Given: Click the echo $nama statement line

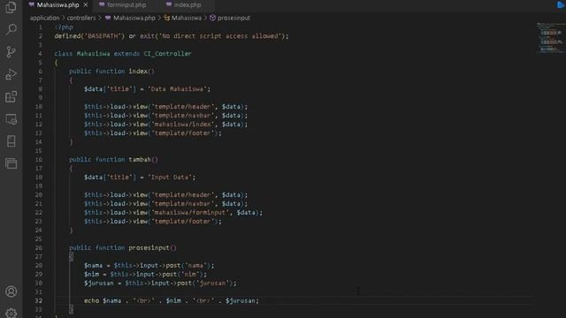Looking at the screenshot, I should (x=172, y=300).
